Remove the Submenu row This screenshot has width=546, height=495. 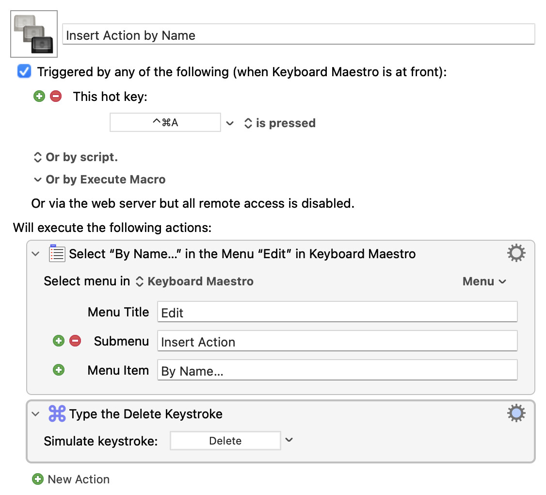click(x=75, y=341)
